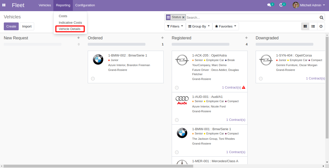This screenshot has width=329, height=168.
Task: Open the Group By dropdown
Action: [199, 26]
